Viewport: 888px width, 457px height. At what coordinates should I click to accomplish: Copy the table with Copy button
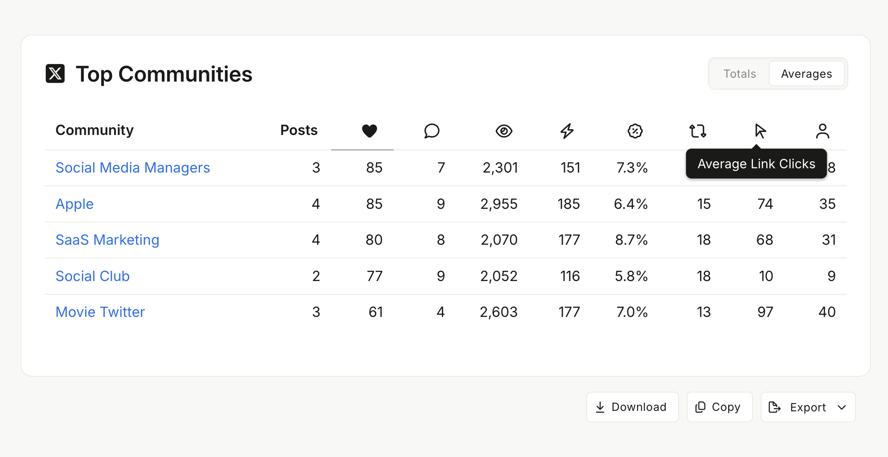coord(720,407)
